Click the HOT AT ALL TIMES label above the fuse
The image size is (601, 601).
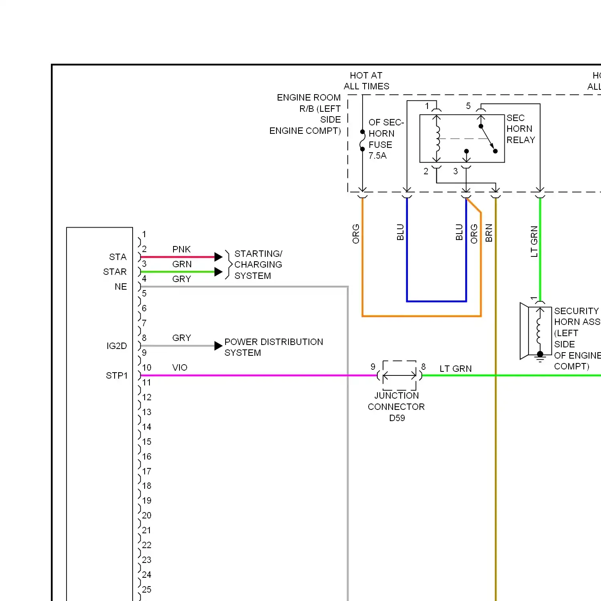pyautogui.click(x=366, y=81)
